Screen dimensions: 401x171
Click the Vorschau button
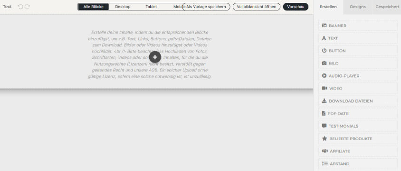tap(296, 7)
